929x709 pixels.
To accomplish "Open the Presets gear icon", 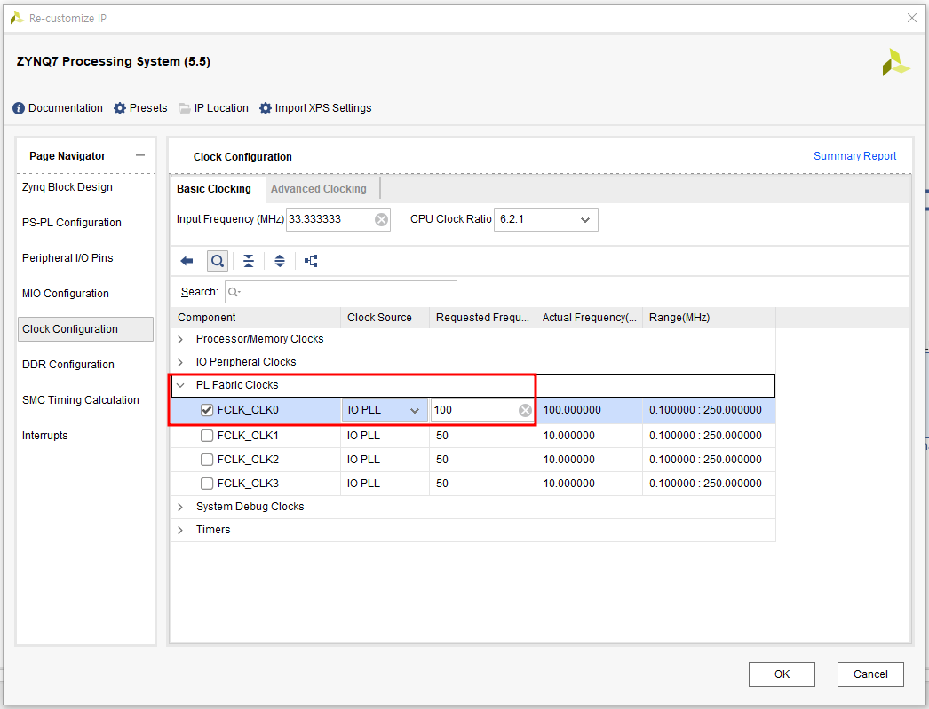I will (120, 108).
